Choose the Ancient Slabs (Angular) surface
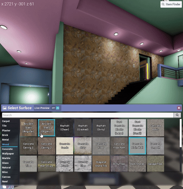Image resolution: width=183 pixels, height=189 pixels. (x=28, y=128)
